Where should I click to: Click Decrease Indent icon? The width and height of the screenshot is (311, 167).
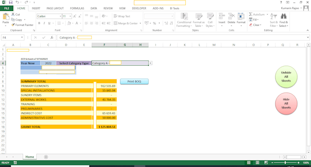[x=103, y=23]
